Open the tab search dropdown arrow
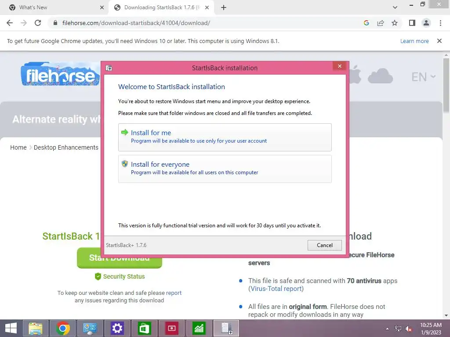This screenshot has height=337, width=450. [x=395, y=7]
